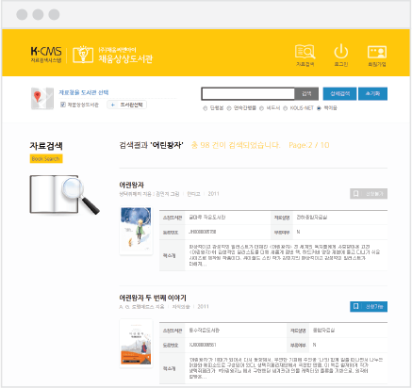Viewport: 412px width, 388px height.
Task: Click the gray reservation button for 어린왕자
Action: pyautogui.click(x=369, y=194)
